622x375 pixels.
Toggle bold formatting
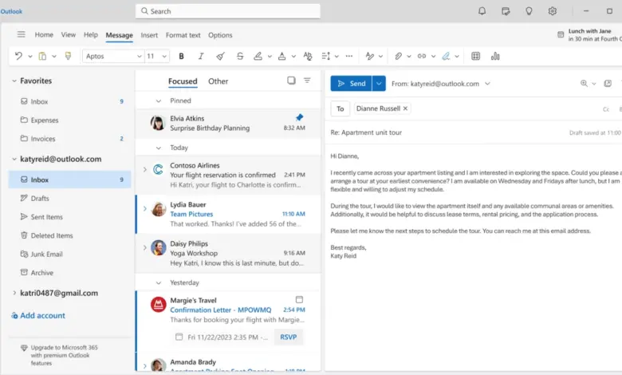pyautogui.click(x=181, y=57)
